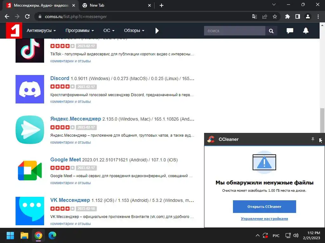This screenshot has height=243, width=325.
Task: Open the Яндекс.Мессенджер app icon
Action: coord(30,130)
